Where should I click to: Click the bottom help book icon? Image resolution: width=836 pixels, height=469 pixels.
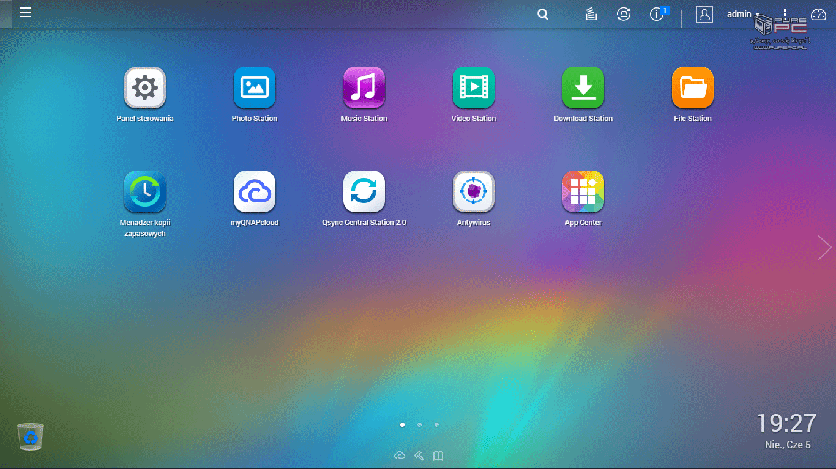pyautogui.click(x=438, y=456)
